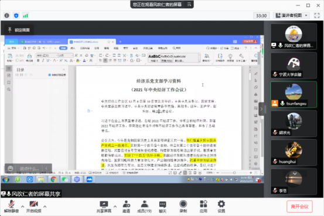Toggle 解除静音 microphone button
This screenshot has height=216, width=324.
pos(11,207)
